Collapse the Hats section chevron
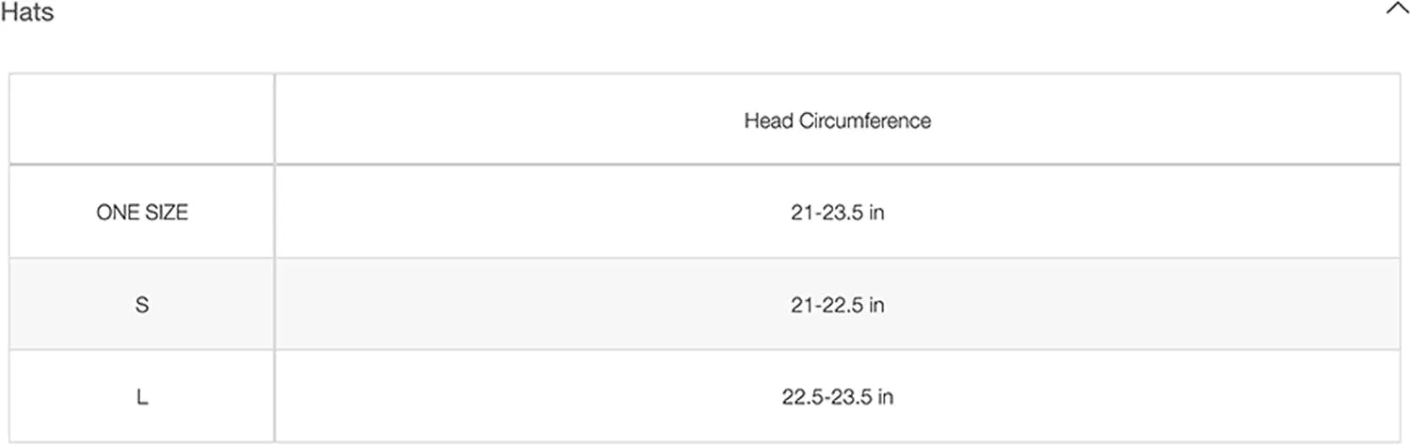This screenshot has height=446, width=1412. coord(1396,9)
